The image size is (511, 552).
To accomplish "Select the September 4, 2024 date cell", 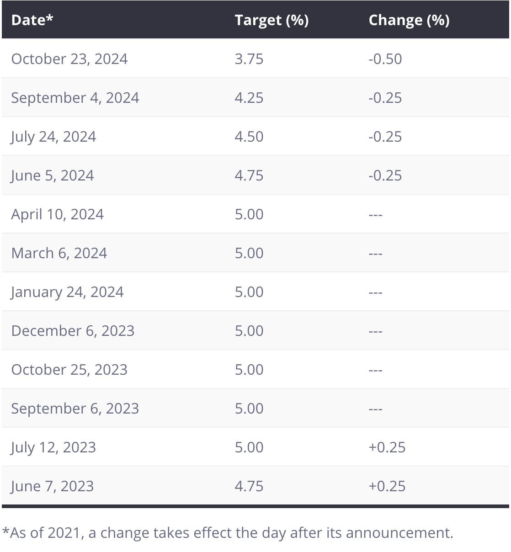I will (x=75, y=98).
